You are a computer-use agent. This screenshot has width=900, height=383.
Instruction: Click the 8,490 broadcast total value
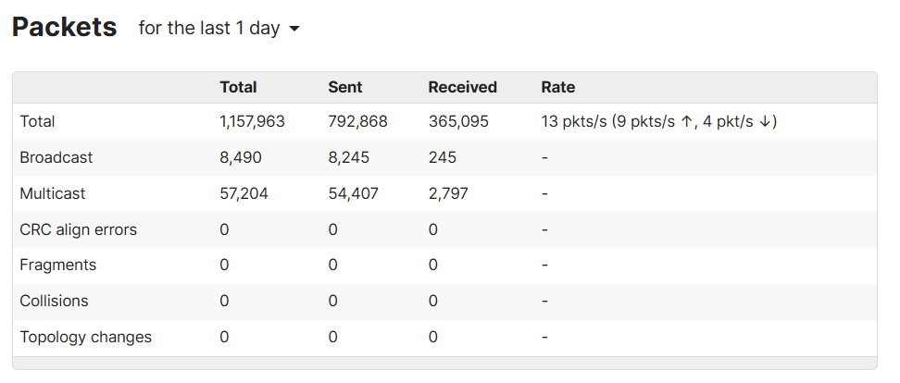(241, 157)
